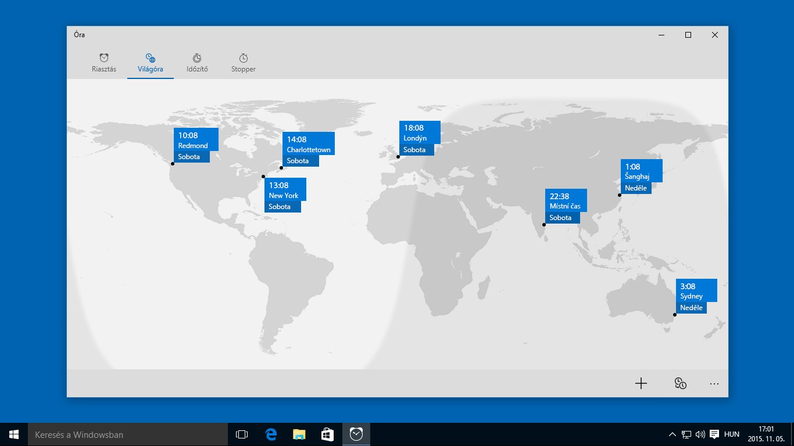Open the taskbar clock showing 17:01
Viewport: 794px width, 446px height.
pos(766,434)
